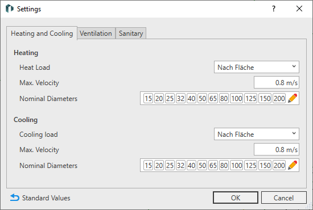The height and width of the screenshot is (210, 313).
Task: Select diameter 15 in Heating list
Action: click(x=149, y=98)
